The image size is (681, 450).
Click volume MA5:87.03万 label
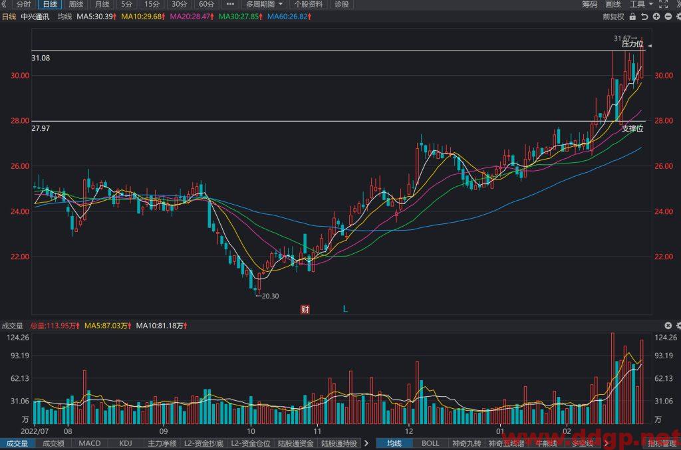[x=108, y=326]
